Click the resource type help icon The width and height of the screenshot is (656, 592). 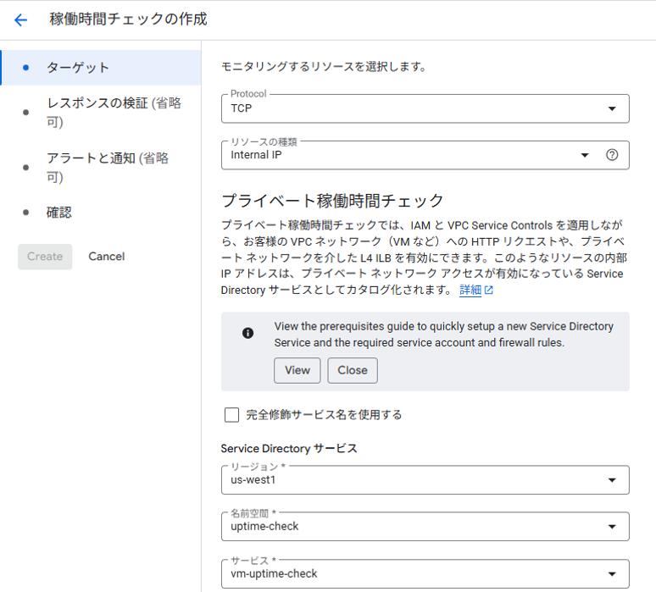coord(612,155)
